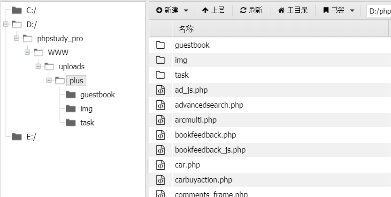Image resolution: width=391 pixels, height=197 pixels.
Task: Click the folder icon next to guestbook in file list
Action: pyautogui.click(x=161, y=45)
